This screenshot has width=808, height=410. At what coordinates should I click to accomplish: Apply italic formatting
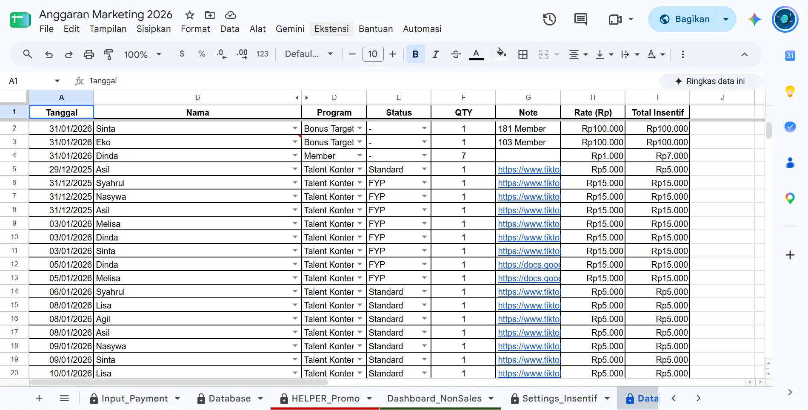435,54
